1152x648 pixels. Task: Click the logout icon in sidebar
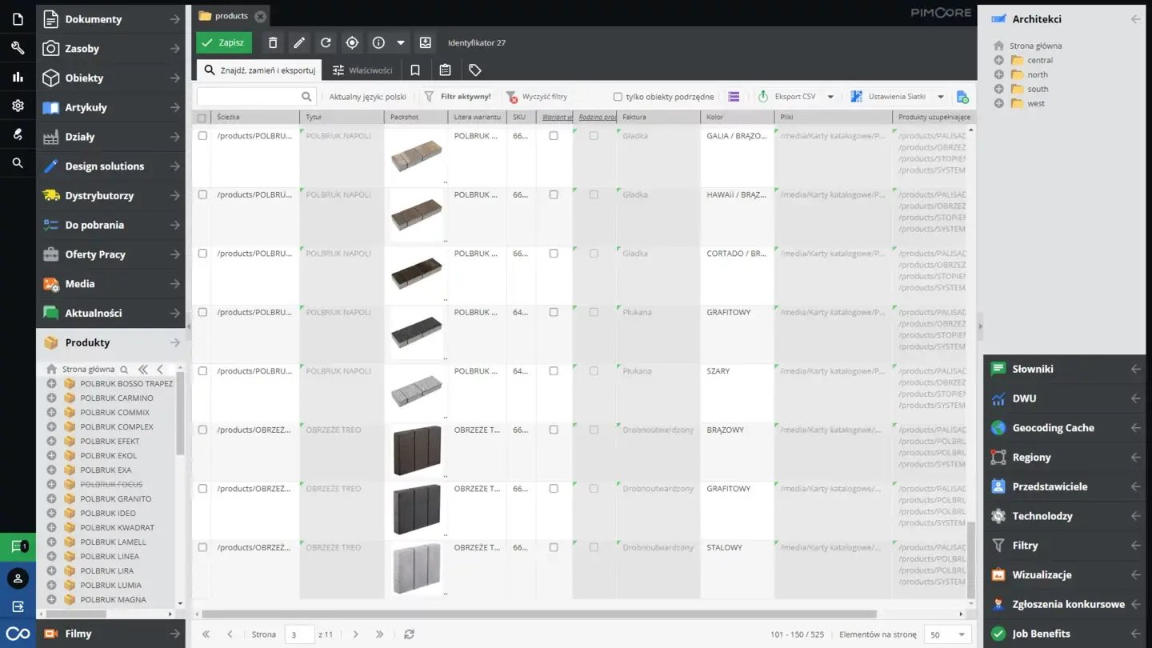tap(18, 606)
